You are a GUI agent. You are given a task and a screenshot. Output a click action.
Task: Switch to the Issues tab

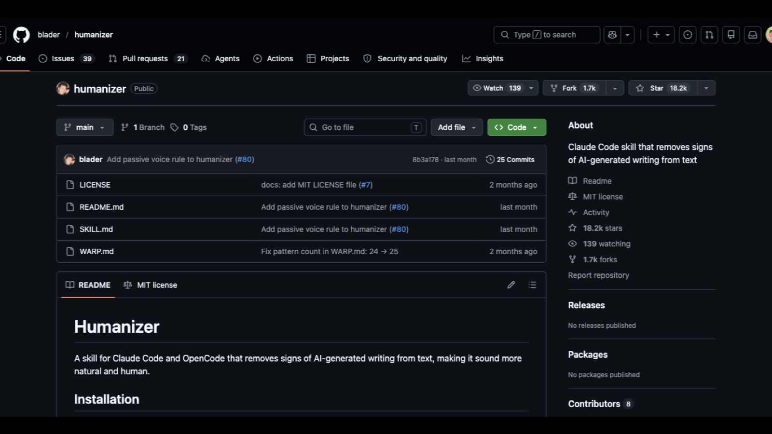click(67, 58)
